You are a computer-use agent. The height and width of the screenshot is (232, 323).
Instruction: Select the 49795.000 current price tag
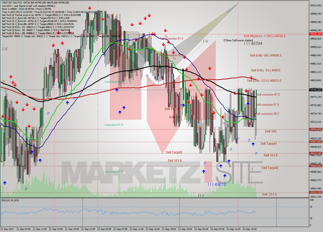point(315,90)
